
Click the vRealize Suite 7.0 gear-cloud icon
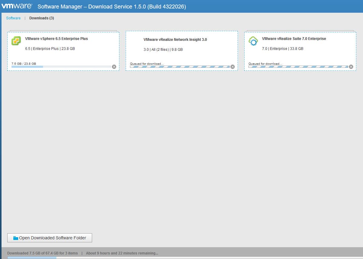tap(253, 41)
